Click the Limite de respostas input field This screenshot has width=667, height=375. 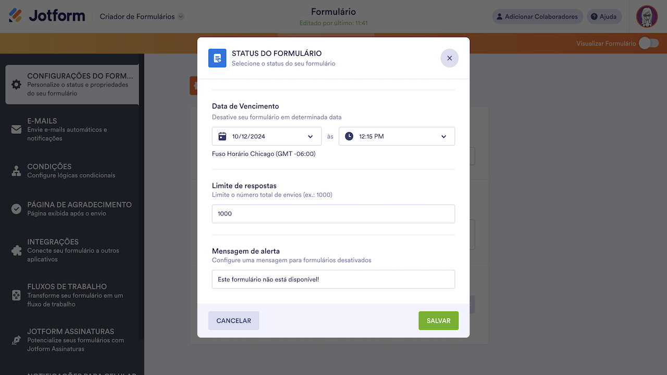point(333,214)
